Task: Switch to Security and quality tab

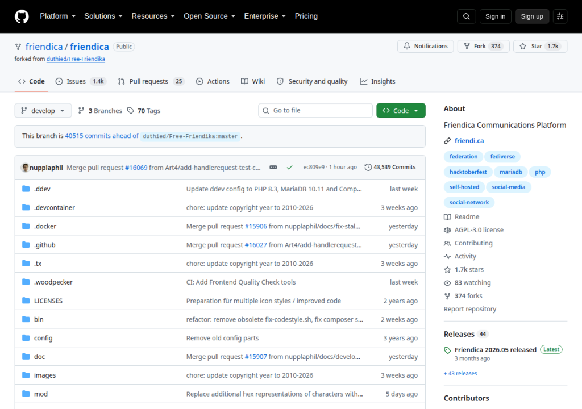Action: tap(312, 81)
